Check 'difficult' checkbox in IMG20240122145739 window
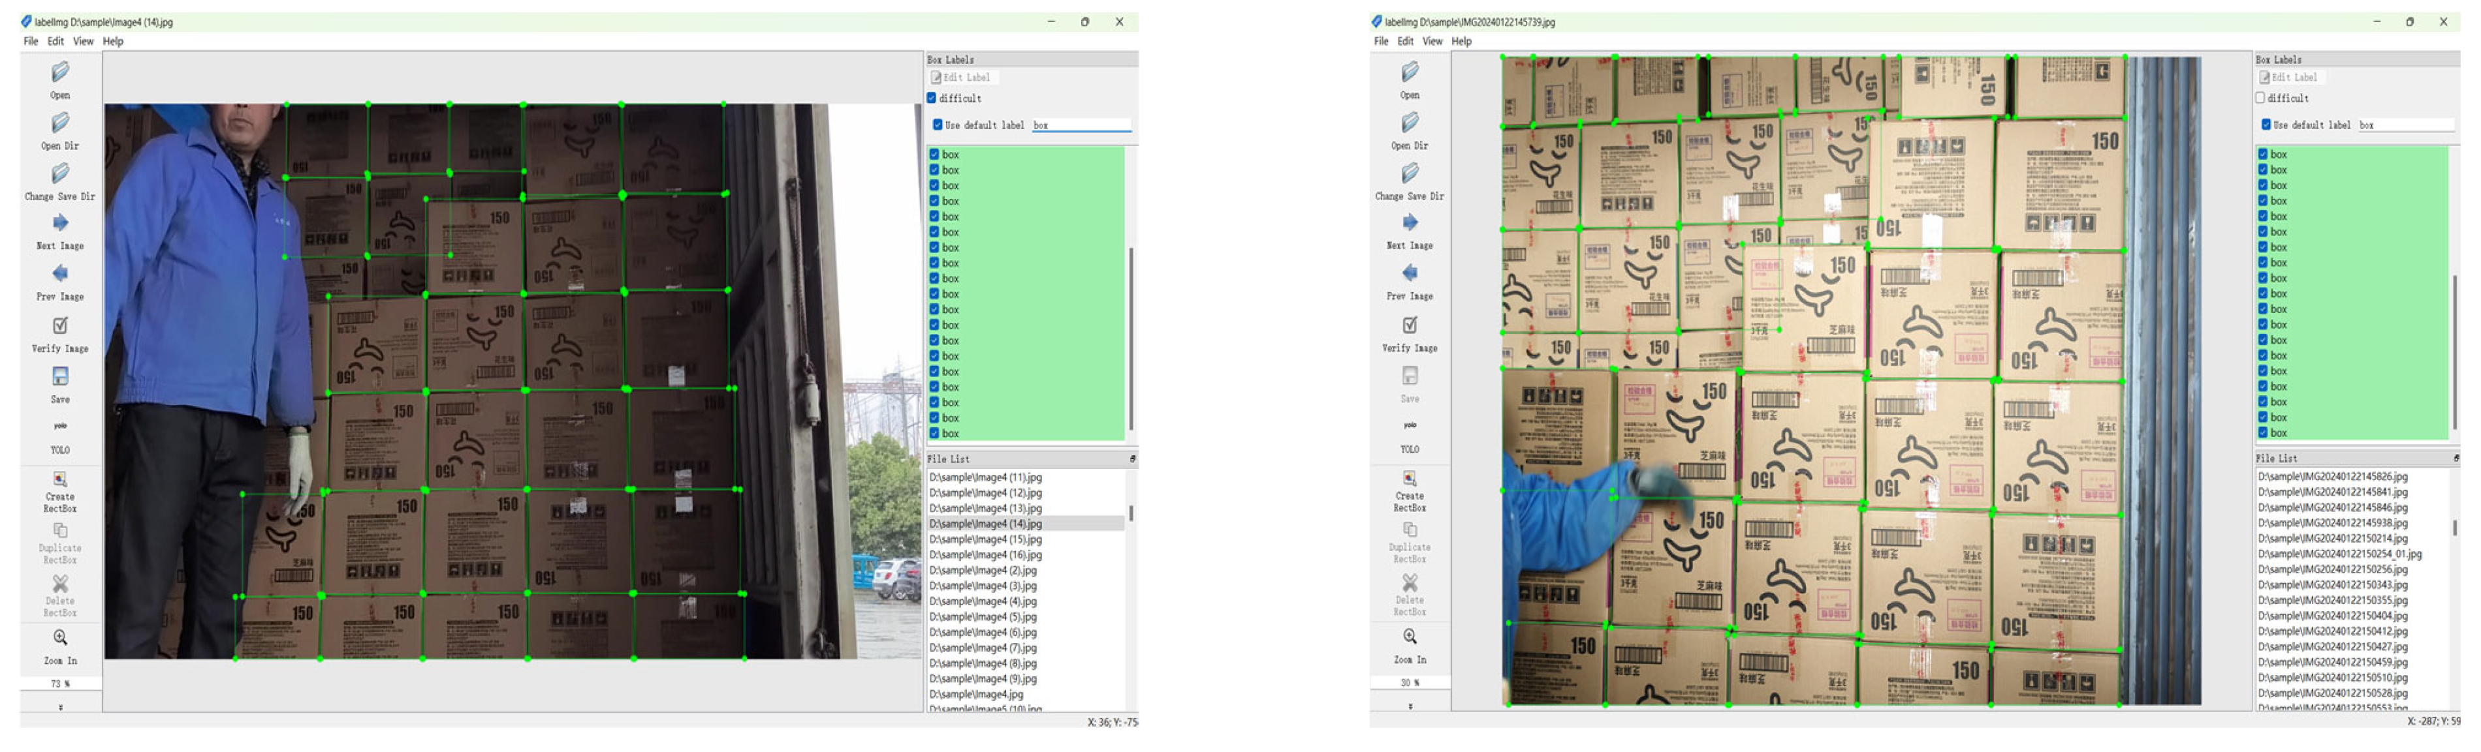2481x752 pixels. click(2260, 98)
